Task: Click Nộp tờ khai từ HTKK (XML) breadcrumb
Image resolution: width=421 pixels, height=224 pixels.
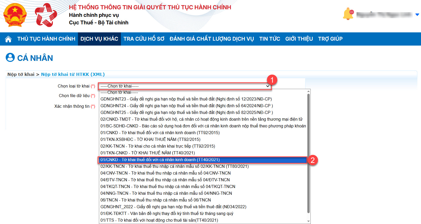Action: [73, 75]
